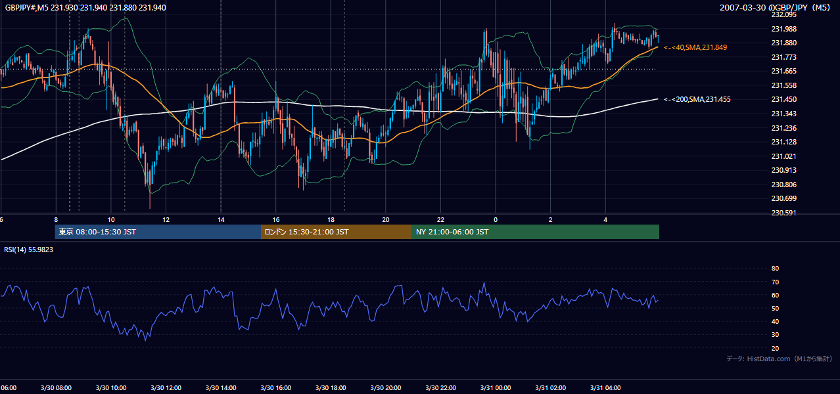840x394 pixels.
Task: Click hour tick 14 under the price chart
Action: coord(221,219)
